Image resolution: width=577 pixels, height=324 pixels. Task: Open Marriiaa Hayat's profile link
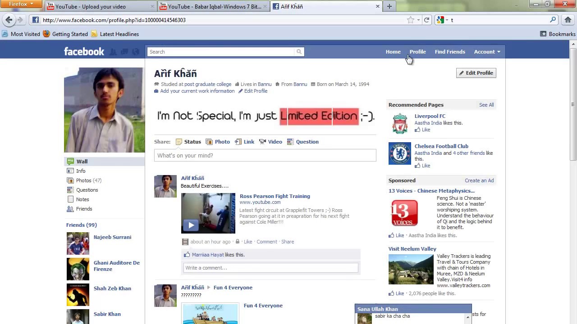208,255
